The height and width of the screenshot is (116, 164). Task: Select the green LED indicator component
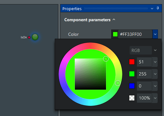(35, 37)
